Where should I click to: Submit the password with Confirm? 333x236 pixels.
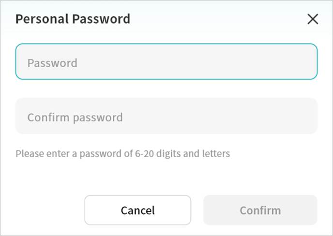click(260, 210)
